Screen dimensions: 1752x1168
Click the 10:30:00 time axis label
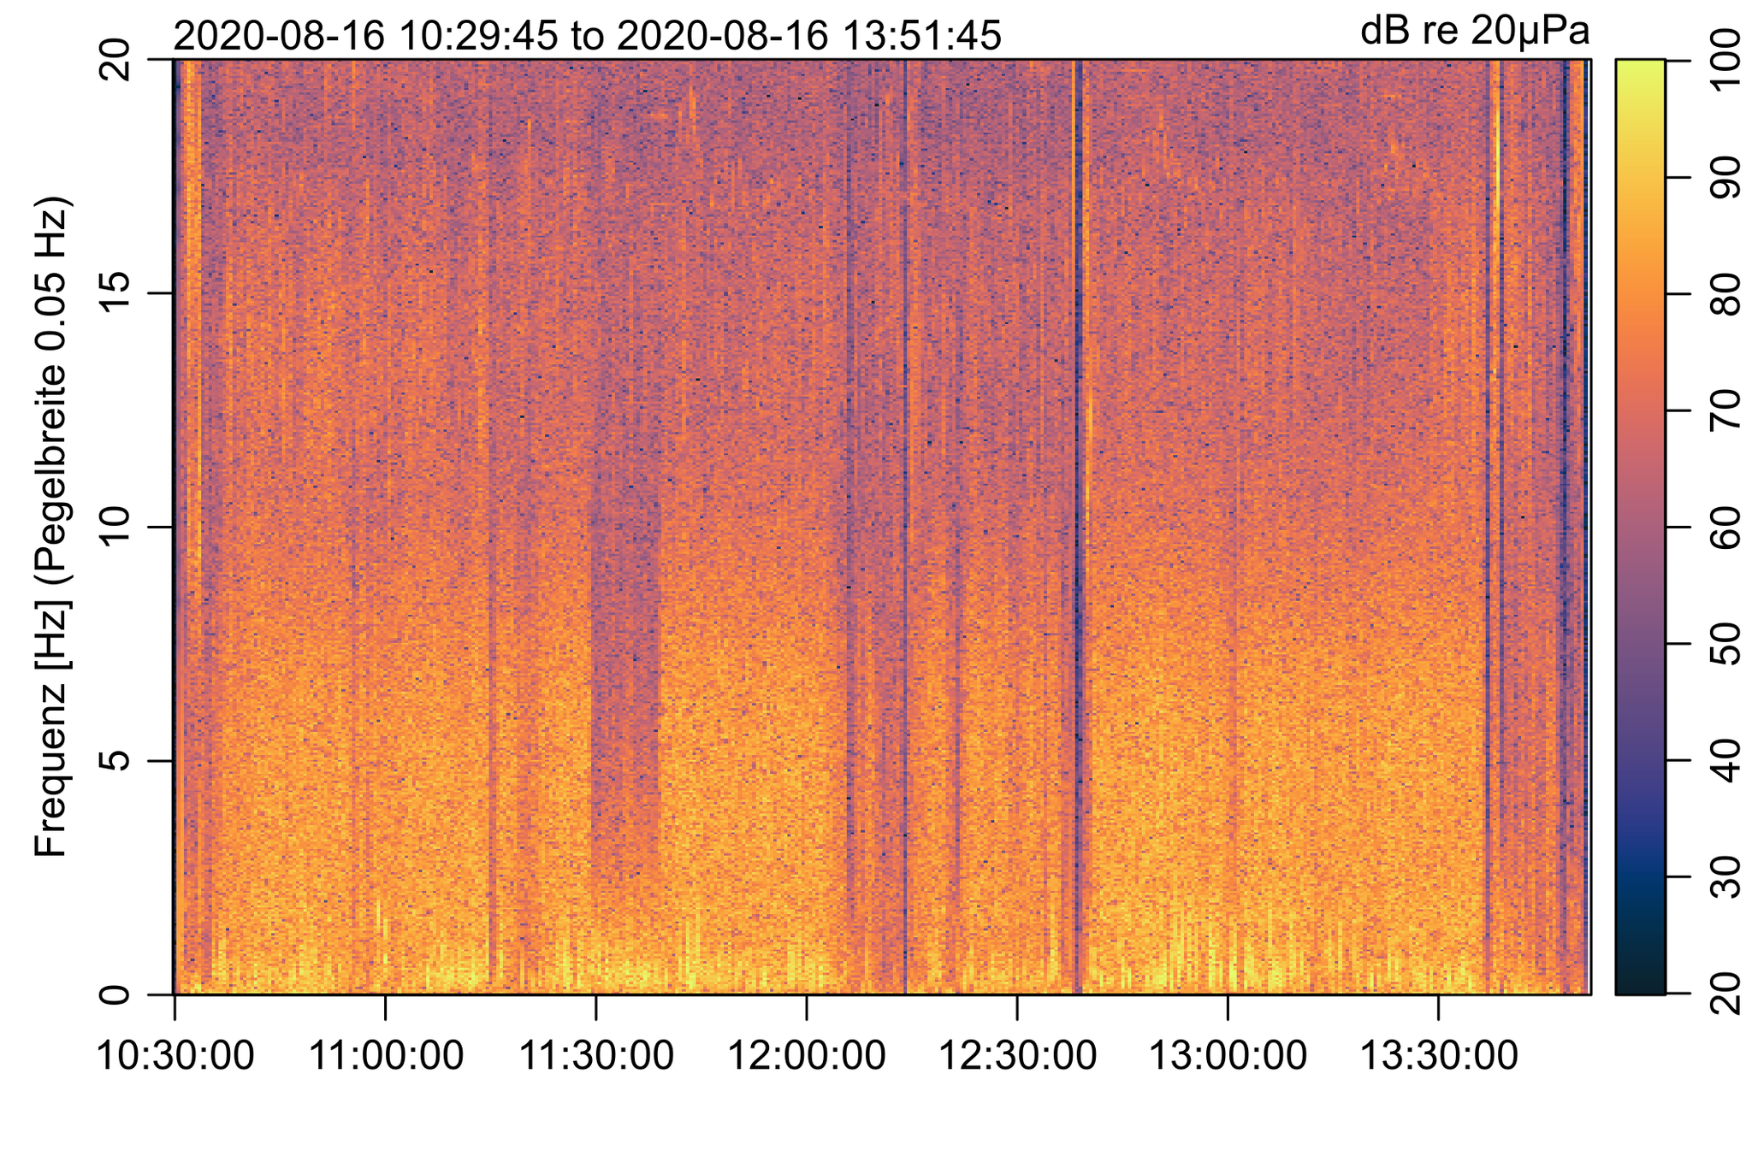click(175, 1056)
